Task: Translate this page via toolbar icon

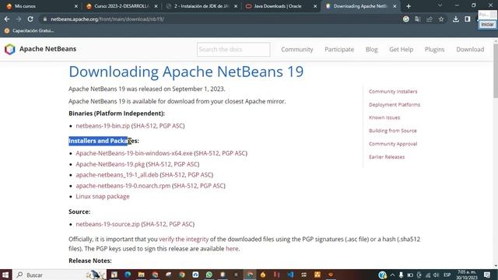Action: (418, 19)
